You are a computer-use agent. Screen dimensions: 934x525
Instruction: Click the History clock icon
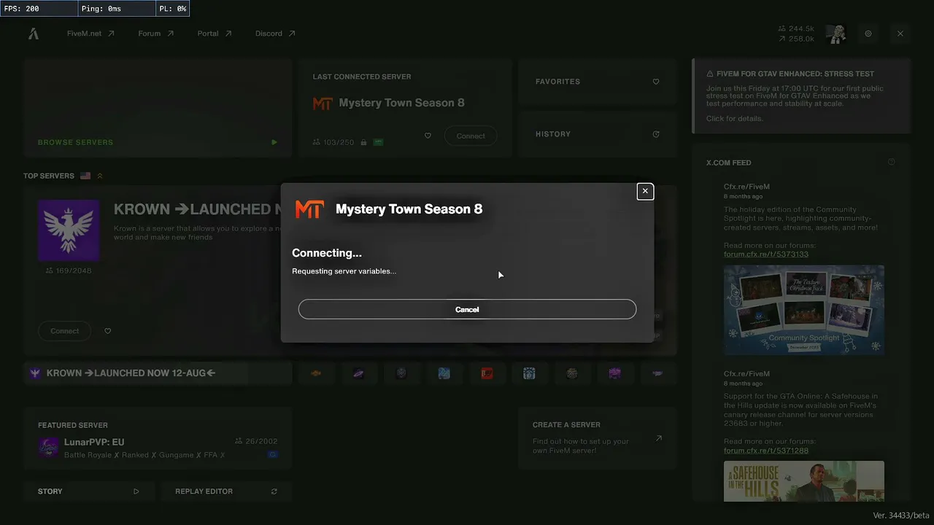pos(656,134)
